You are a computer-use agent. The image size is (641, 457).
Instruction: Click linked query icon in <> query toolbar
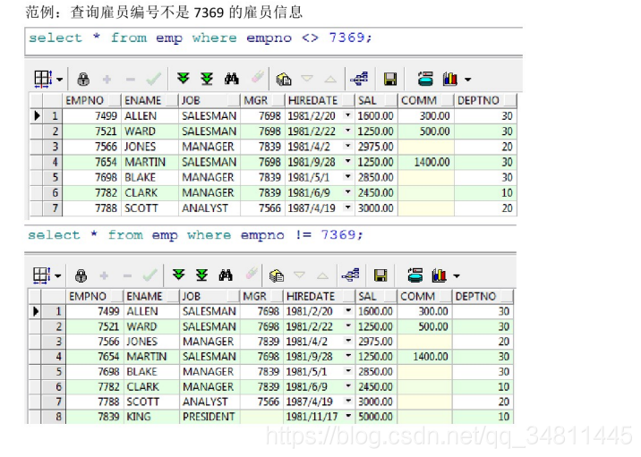359,79
